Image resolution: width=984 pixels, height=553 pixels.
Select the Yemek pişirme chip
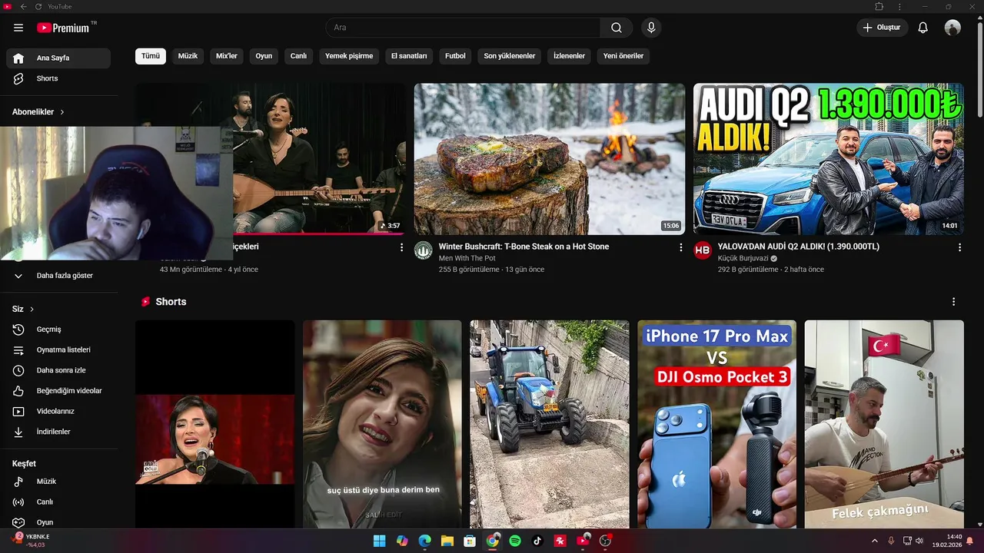(x=349, y=56)
